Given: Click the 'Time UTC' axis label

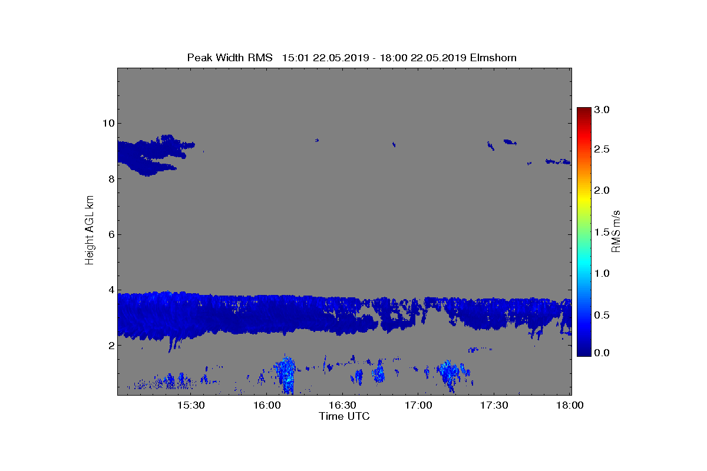Looking at the screenshot, I should tap(344, 416).
